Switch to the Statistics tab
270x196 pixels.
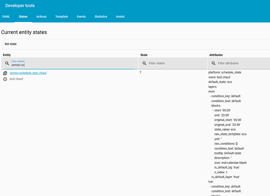pos(101,17)
